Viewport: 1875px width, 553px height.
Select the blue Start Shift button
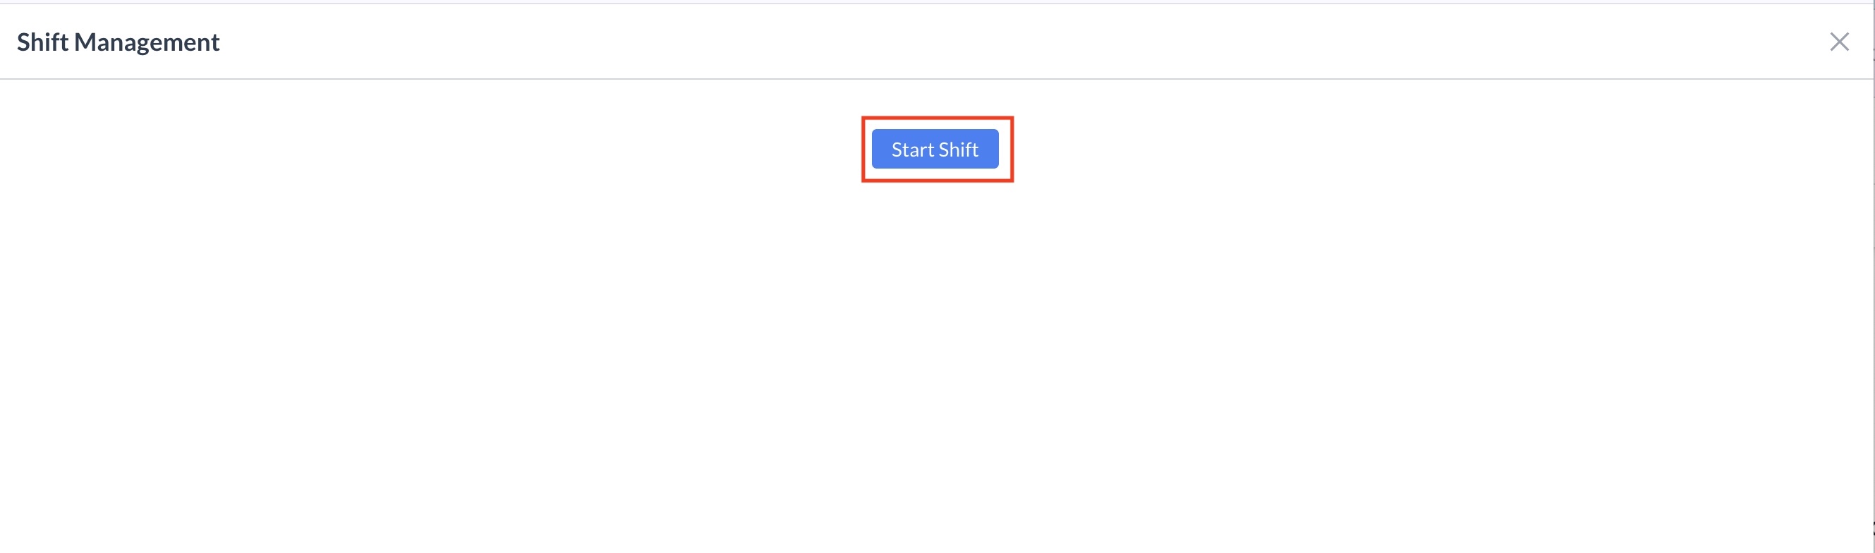coord(935,149)
